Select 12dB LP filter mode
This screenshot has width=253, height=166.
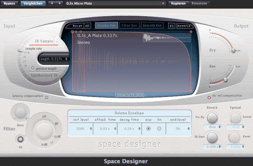57,137
